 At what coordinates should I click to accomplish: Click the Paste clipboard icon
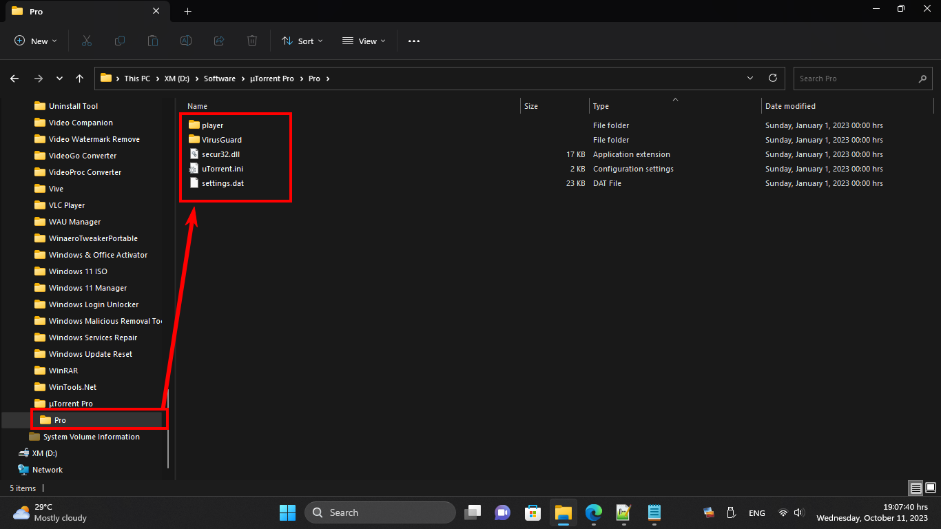point(153,41)
